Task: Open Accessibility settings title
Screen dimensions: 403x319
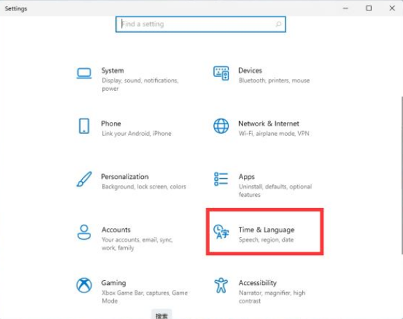Action: tap(258, 283)
